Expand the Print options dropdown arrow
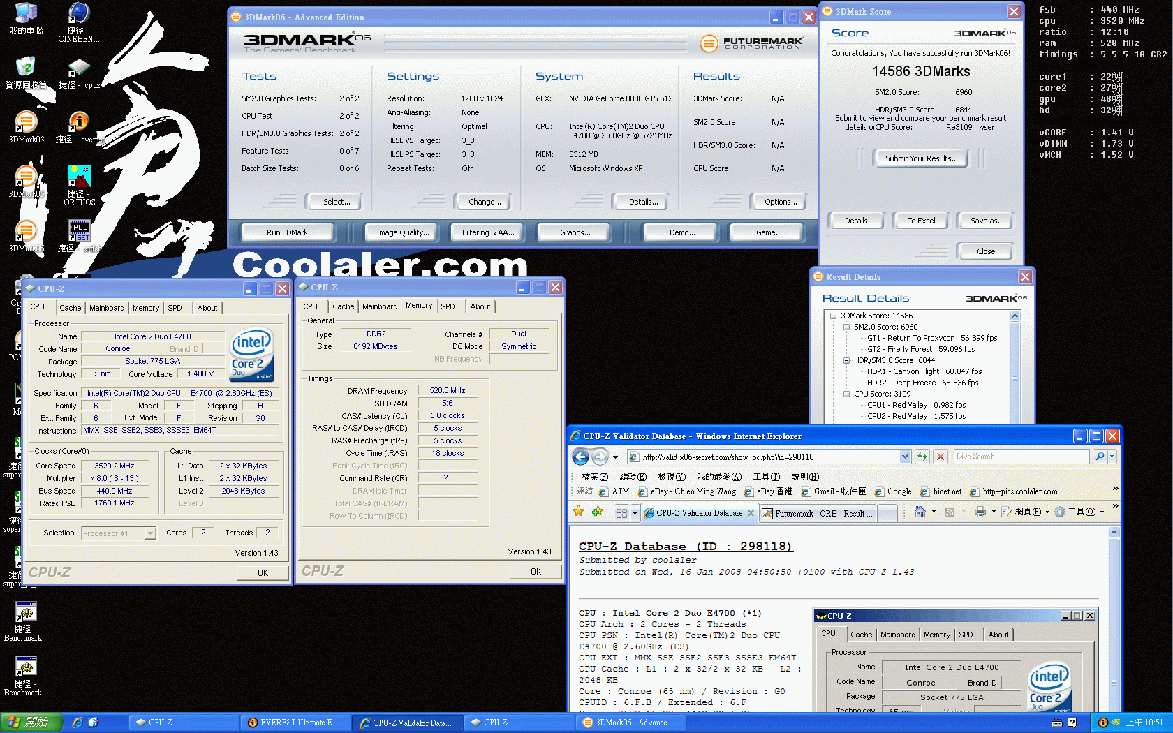The image size is (1173, 733). 994,512
